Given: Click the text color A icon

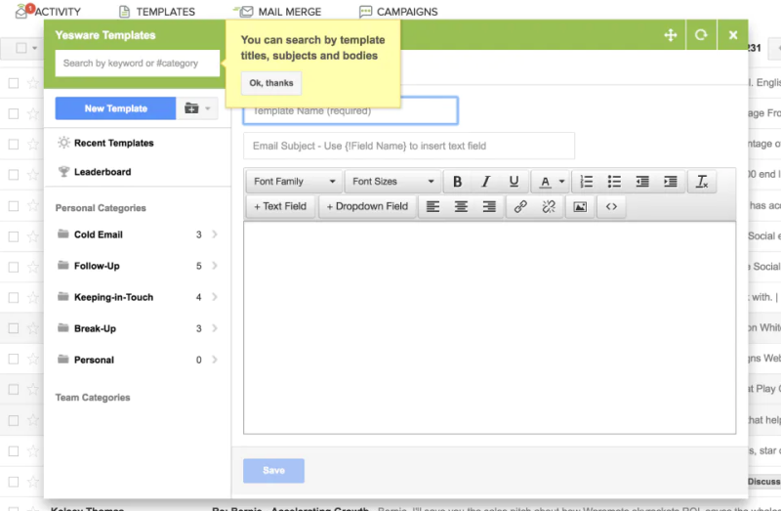Looking at the screenshot, I should 546,182.
